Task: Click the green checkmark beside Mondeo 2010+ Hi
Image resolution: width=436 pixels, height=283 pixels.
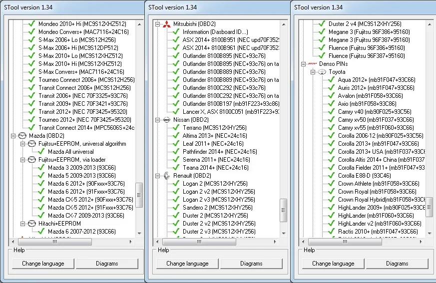Action: click(31, 24)
